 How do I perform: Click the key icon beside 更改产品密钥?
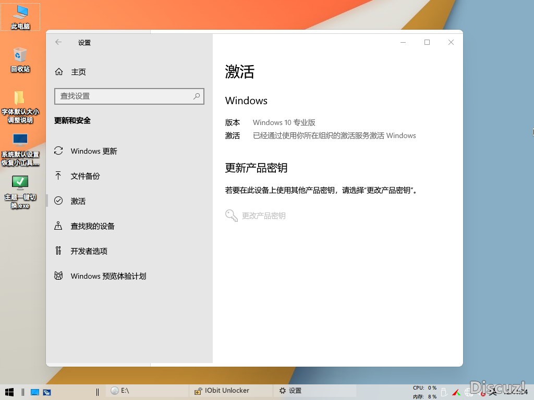(x=232, y=215)
